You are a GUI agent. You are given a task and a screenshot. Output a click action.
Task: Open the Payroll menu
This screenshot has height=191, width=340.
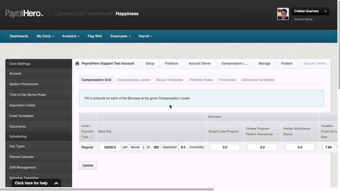(x=145, y=36)
